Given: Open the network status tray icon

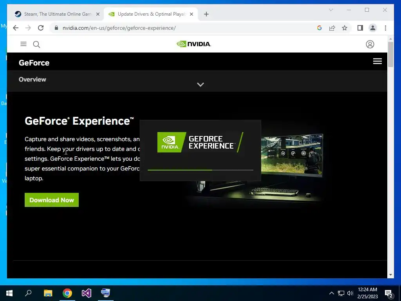Looking at the screenshot, I should point(341,293).
